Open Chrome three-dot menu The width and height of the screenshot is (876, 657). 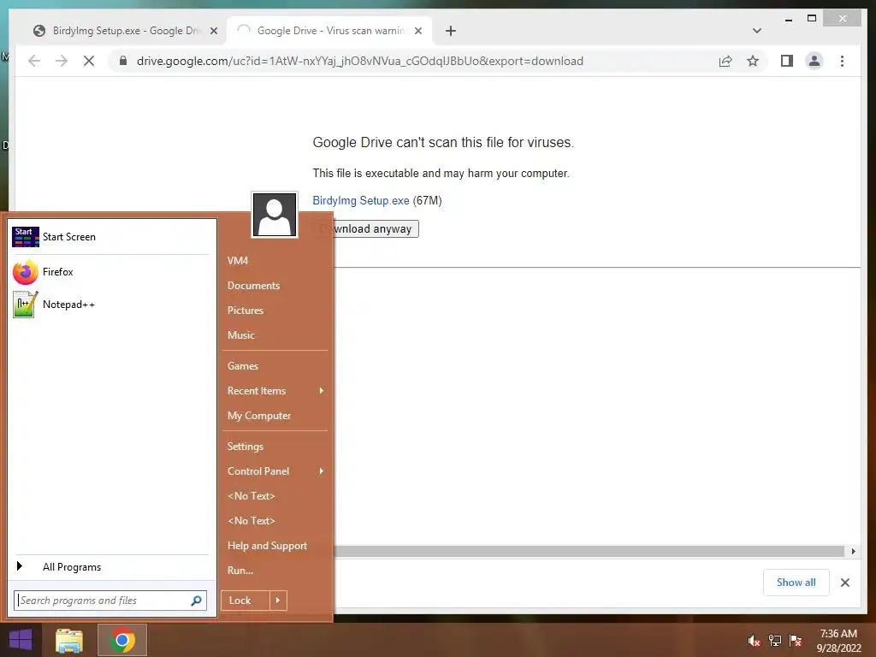click(x=842, y=61)
